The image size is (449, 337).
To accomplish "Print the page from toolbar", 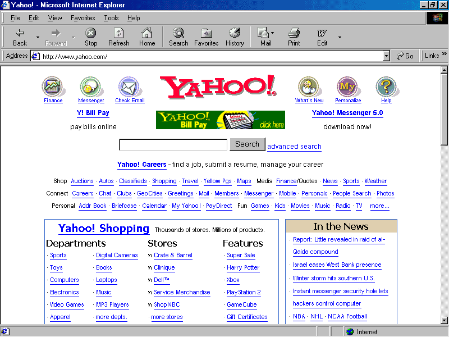I will (294, 37).
